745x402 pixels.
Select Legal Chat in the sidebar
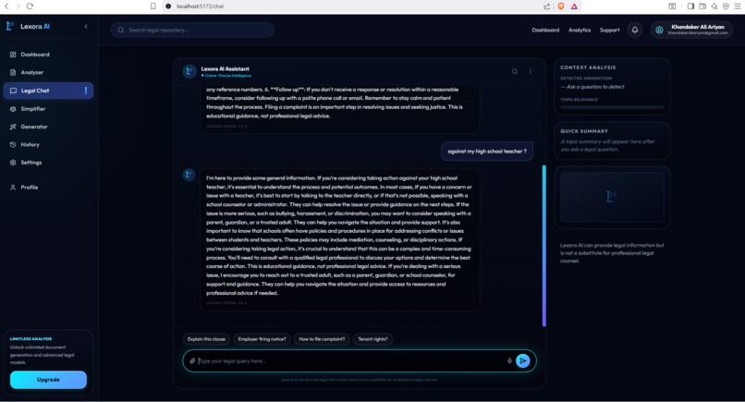48,91
